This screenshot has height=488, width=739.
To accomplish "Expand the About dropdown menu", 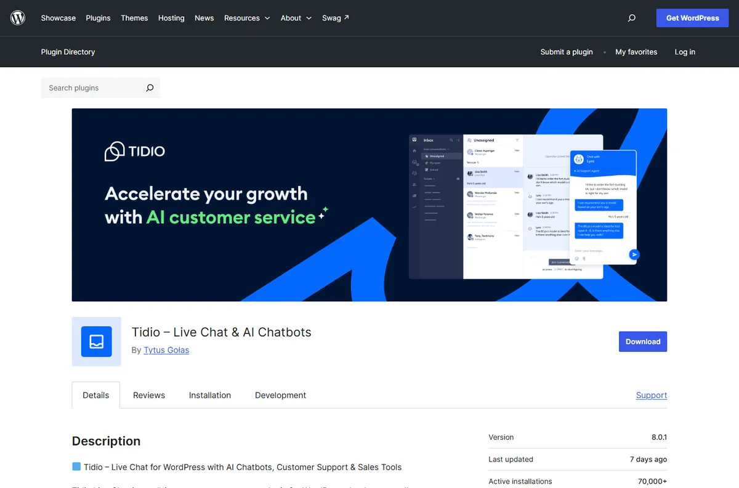I will point(296,18).
